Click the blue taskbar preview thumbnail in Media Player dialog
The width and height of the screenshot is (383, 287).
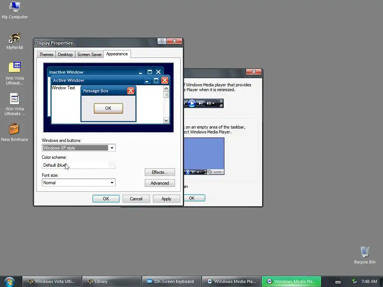[x=204, y=156]
